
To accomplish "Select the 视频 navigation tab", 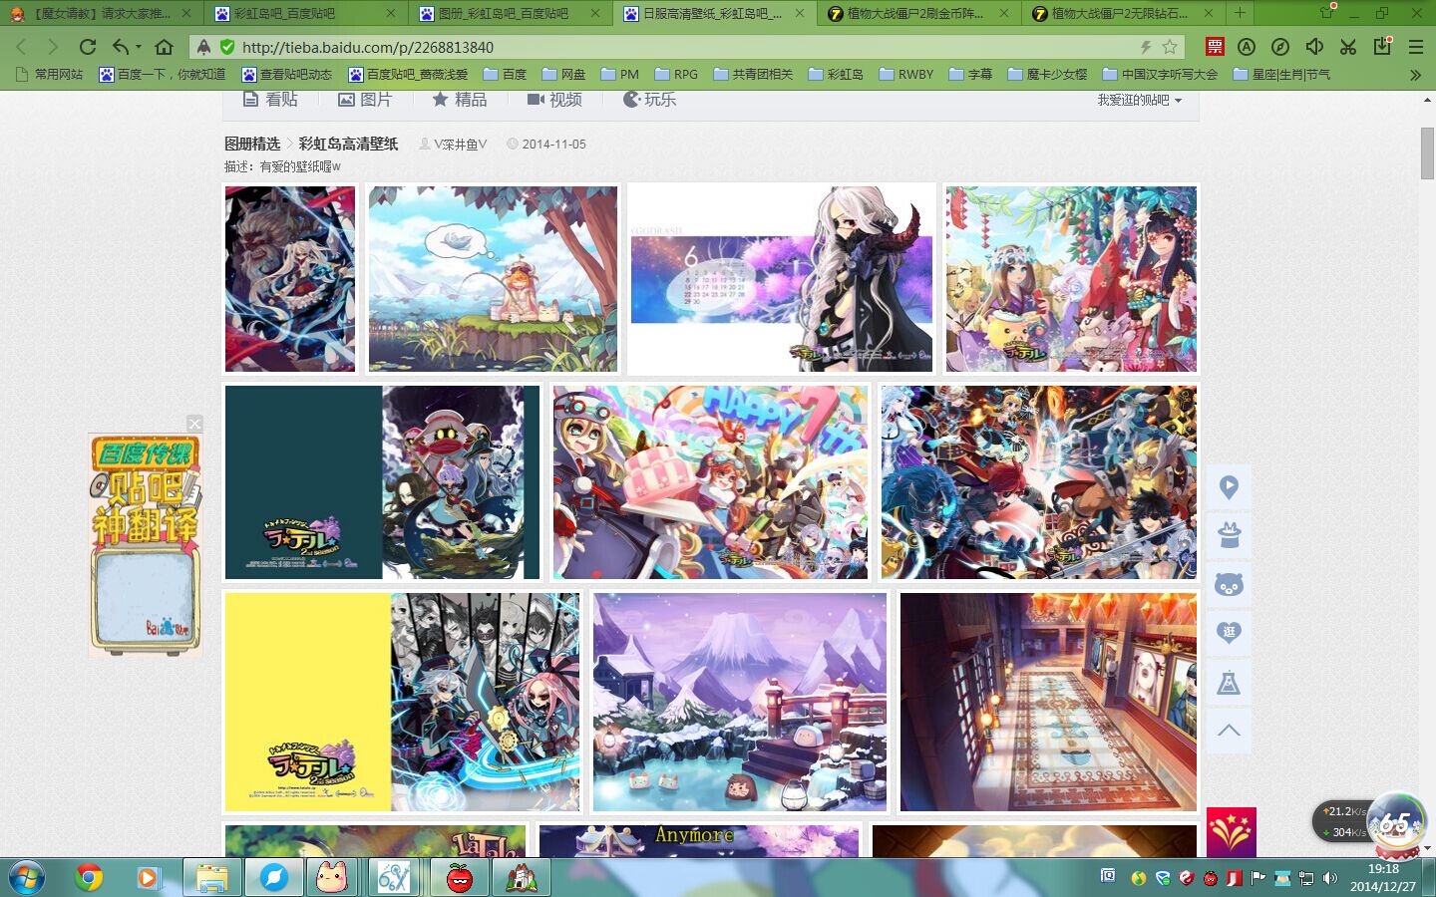I will coord(554,100).
